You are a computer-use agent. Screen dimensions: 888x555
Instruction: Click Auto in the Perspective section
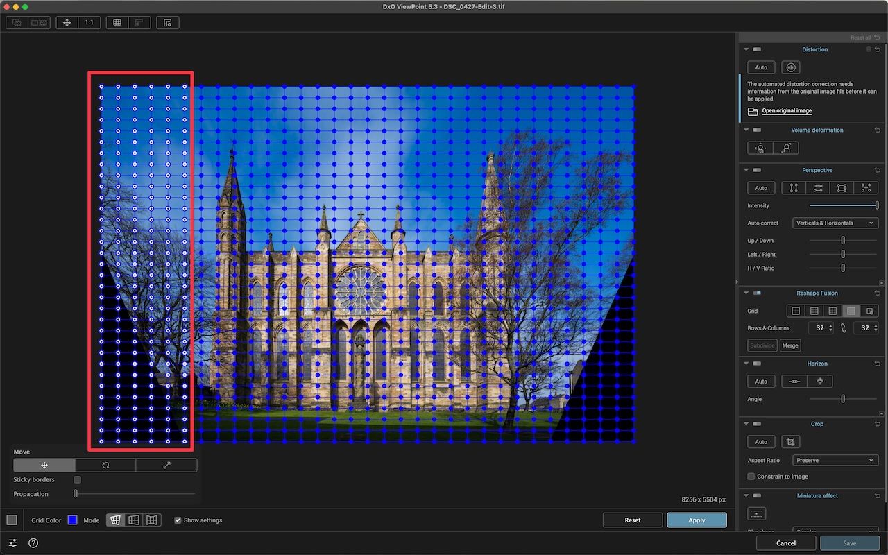click(x=761, y=188)
